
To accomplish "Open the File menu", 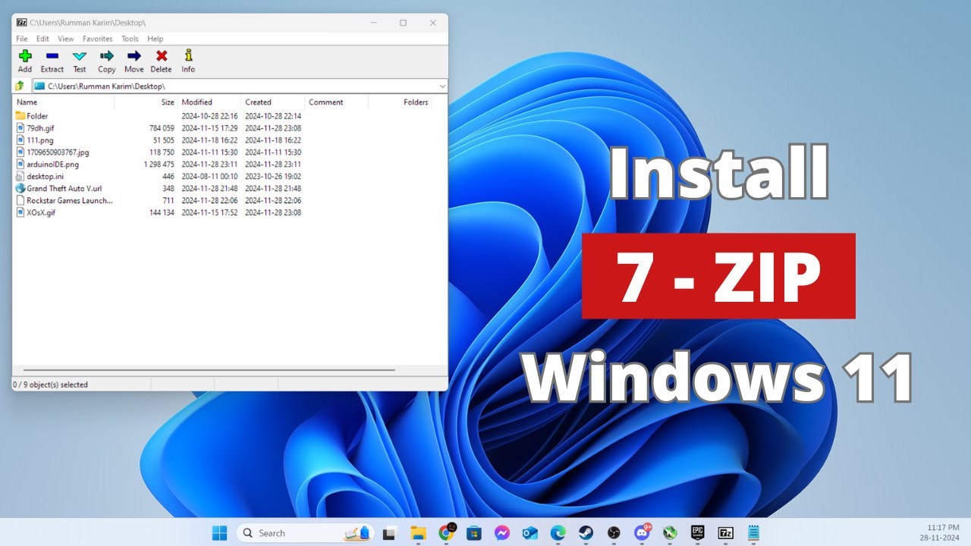I will click(x=22, y=39).
